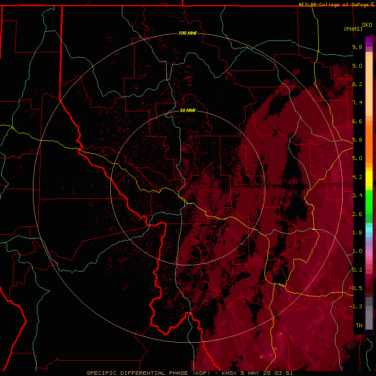Click the SPECIFIC DIFFERENTIAL PHASE (KDP) caption
The image size is (376, 376).
click(x=148, y=373)
